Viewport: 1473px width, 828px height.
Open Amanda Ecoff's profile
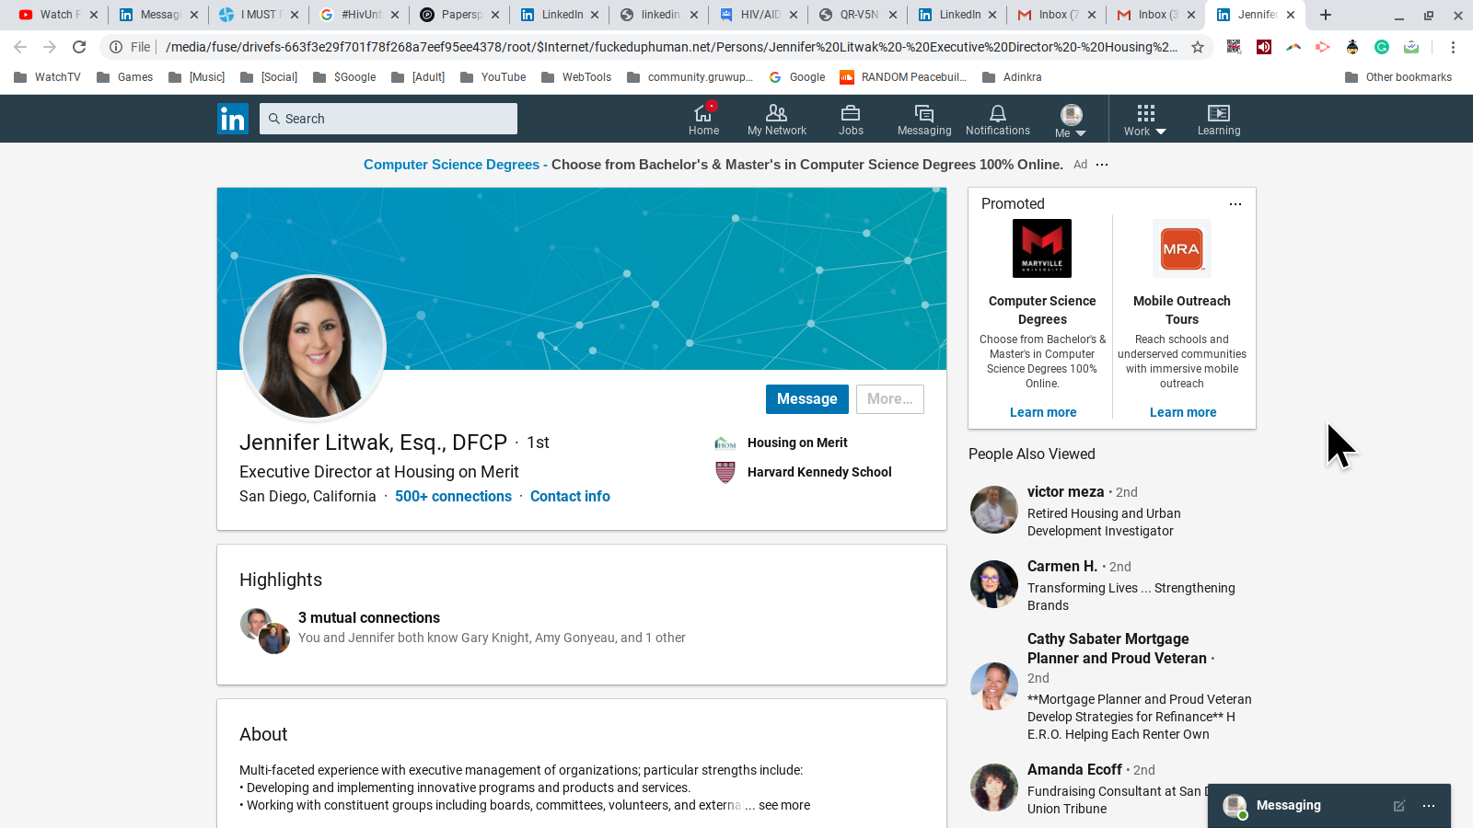1074,769
